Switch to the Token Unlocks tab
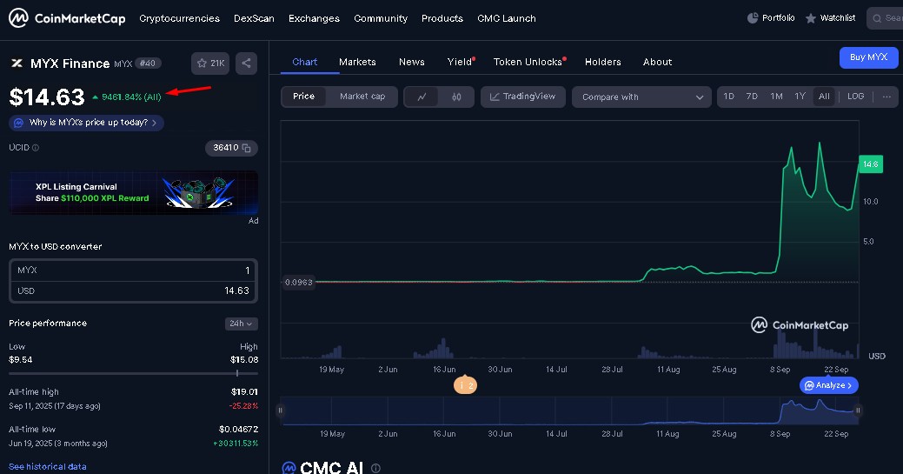Viewport: 903px width, 474px height. pos(528,63)
